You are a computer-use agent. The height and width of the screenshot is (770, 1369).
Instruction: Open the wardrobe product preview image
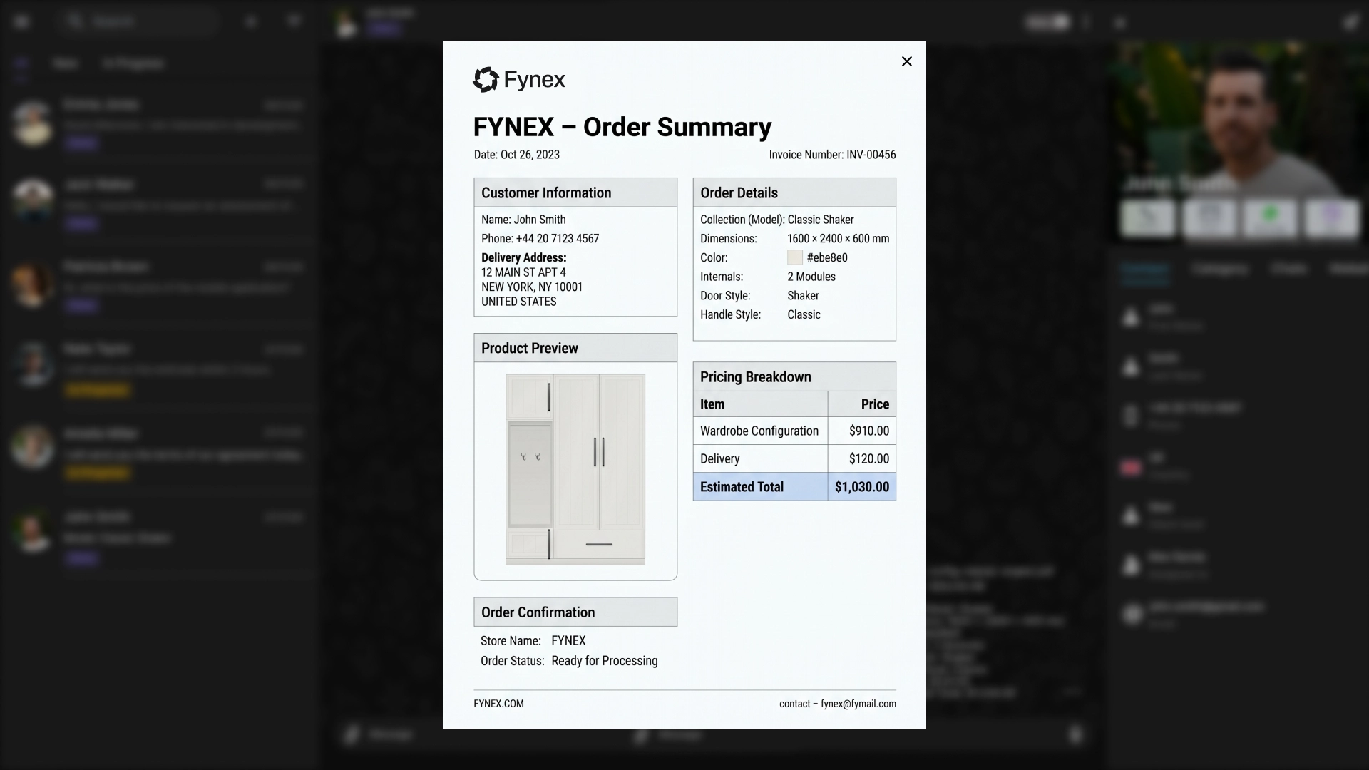click(575, 470)
